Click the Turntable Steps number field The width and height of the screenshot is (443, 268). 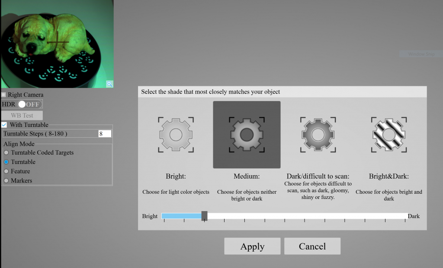point(105,134)
